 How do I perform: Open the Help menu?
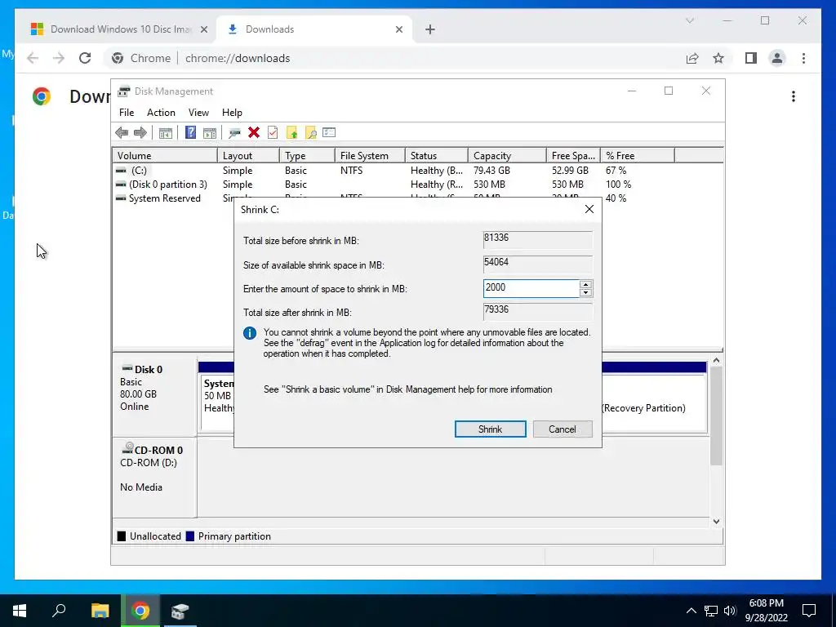232,113
